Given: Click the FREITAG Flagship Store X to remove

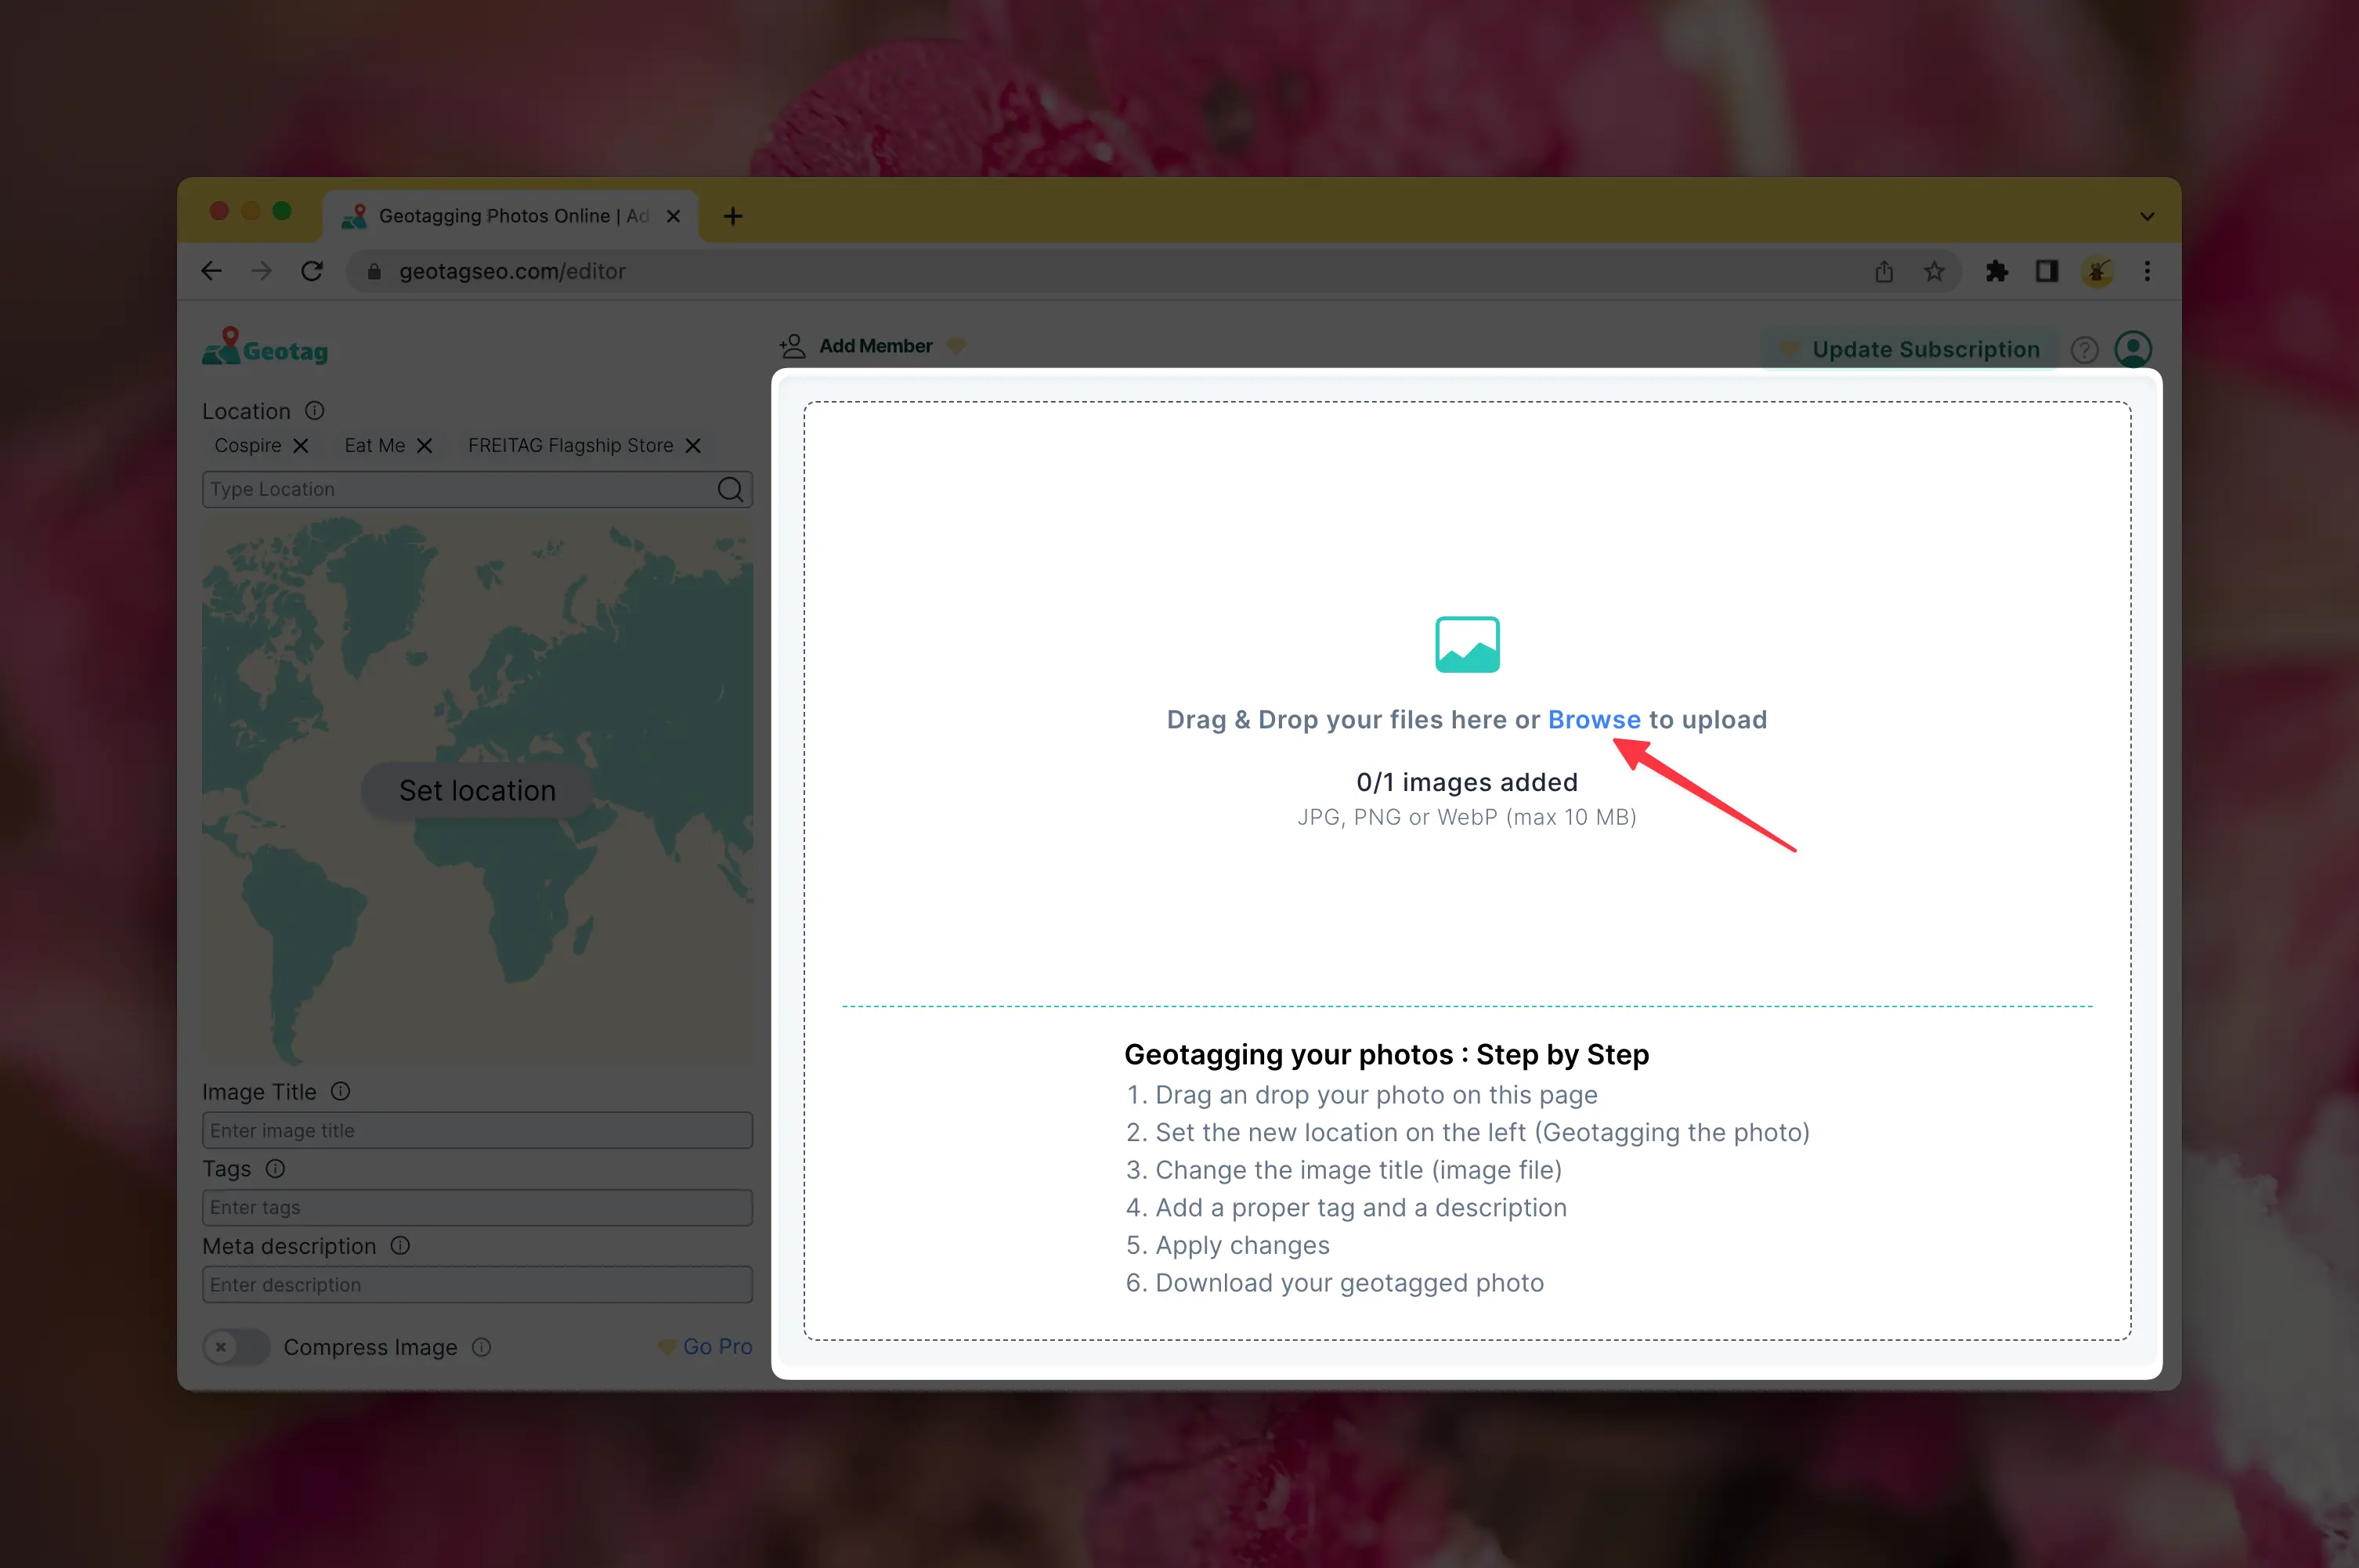Looking at the screenshot, I should (693, 445).
